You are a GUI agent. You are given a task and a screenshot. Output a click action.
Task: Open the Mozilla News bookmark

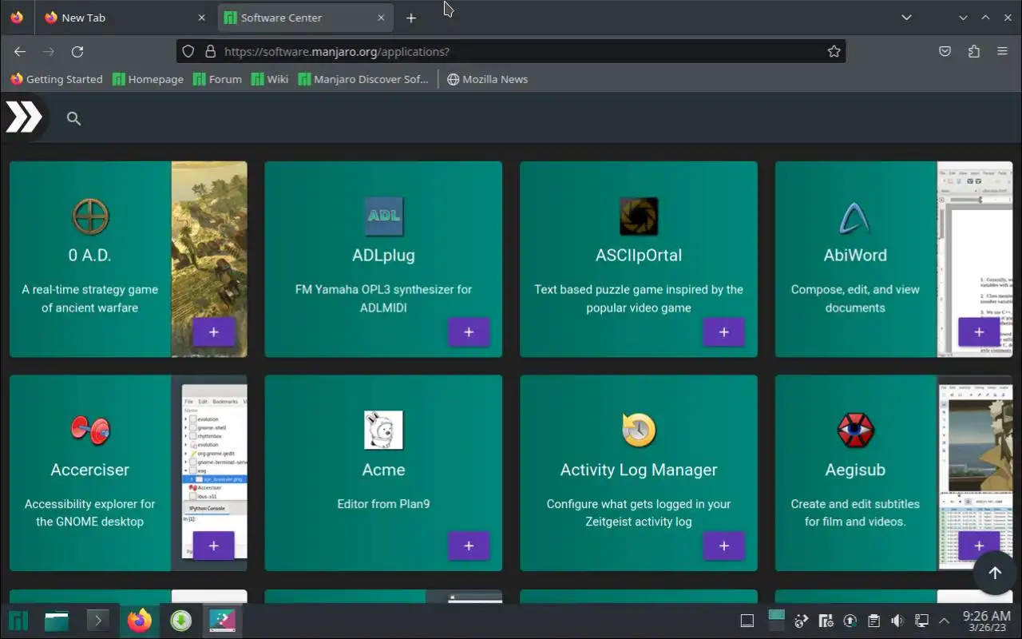[487, 79]
